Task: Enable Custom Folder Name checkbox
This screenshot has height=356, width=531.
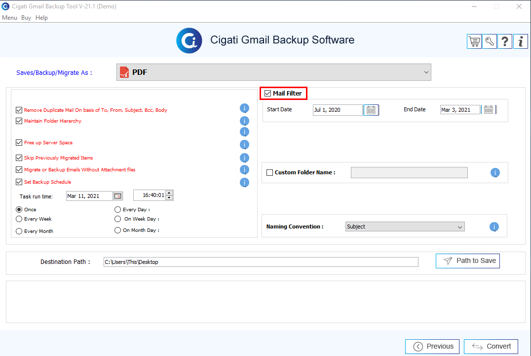Action: (x=269, y=173)
